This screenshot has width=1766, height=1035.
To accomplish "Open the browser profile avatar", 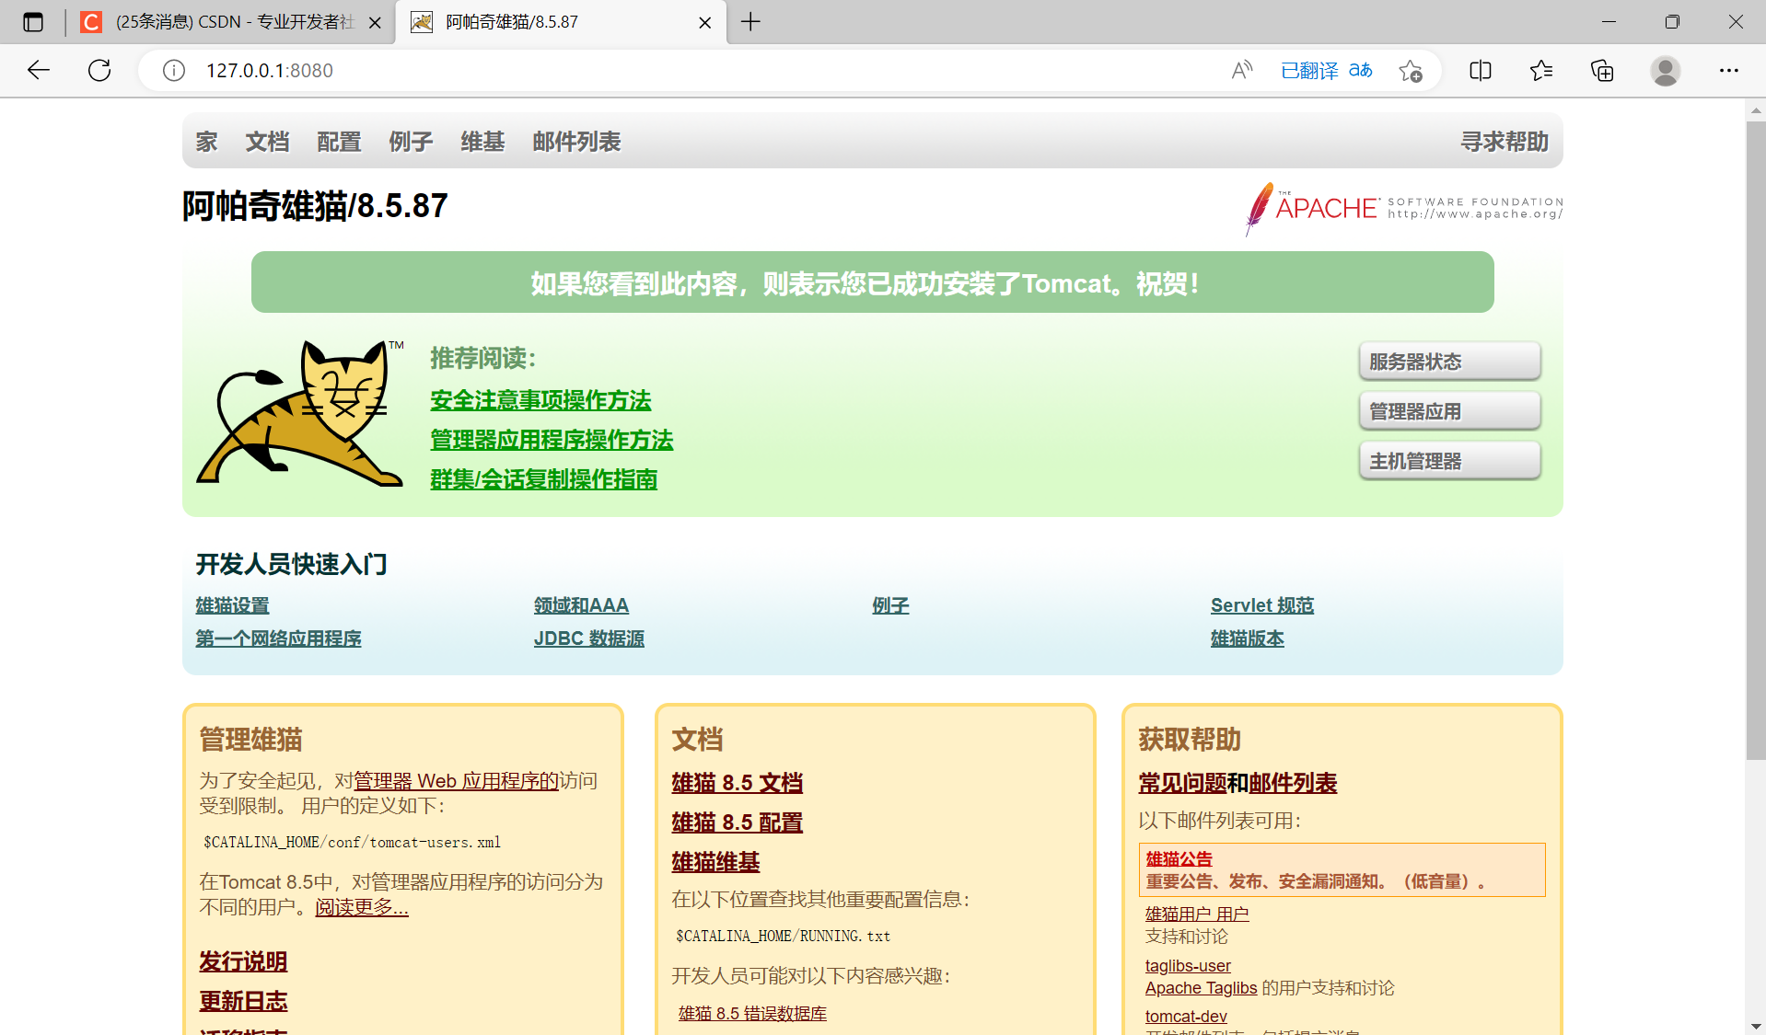I will [x=1665, y=70].
